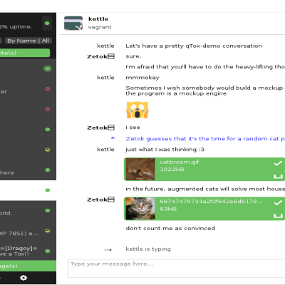
Task: Click the 'mmmokay' message
Action: tap(142, 78)
